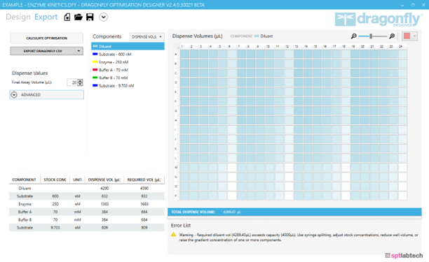
Task: Minimize the application window
Action: [402, 5]
